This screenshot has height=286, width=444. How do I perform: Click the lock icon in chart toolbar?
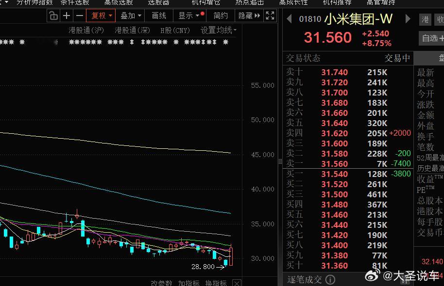pos(53,16)
